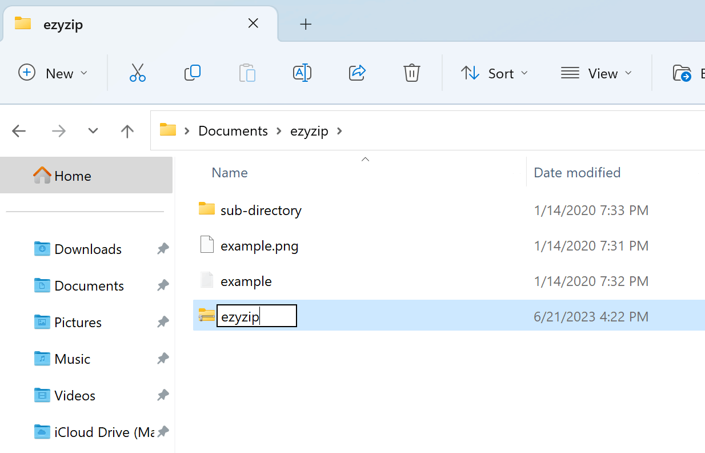Share the selected item
Screen dimensions: 705x453
[356, 73]
